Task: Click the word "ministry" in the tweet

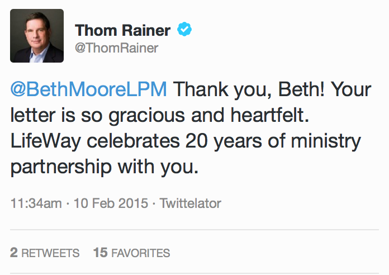Action: pos(326,141)
